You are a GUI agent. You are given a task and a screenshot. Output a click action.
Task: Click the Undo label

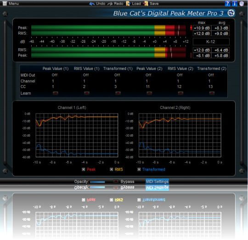click(101, 4)
